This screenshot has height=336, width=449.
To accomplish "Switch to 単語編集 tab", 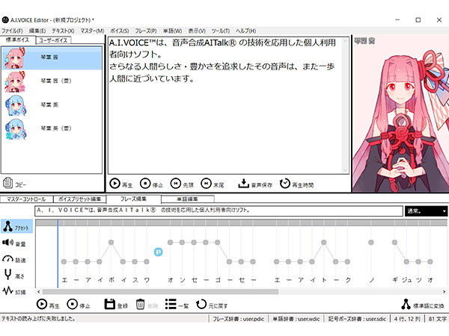I will click(x=188, y=199).
